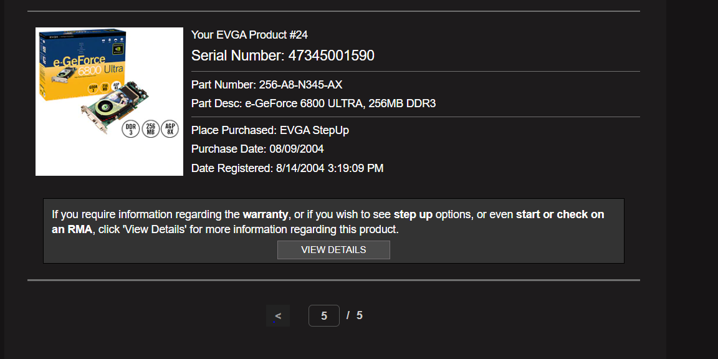Open the e-GeForce 6800 Ultra product image
Screen dimensions: 718x359
coord(109,102)
